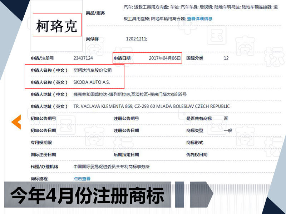Click the 代理/办理机构 field label
This screenshot has height=214, width=286.
click(44, 167)
